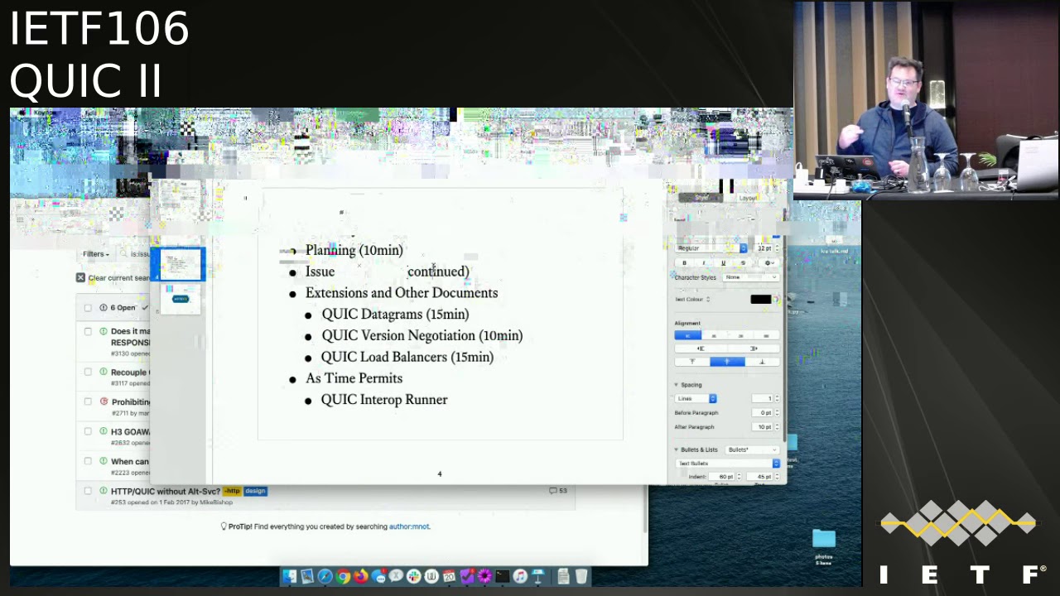Open advanced text options gear menu

[769, 263]
